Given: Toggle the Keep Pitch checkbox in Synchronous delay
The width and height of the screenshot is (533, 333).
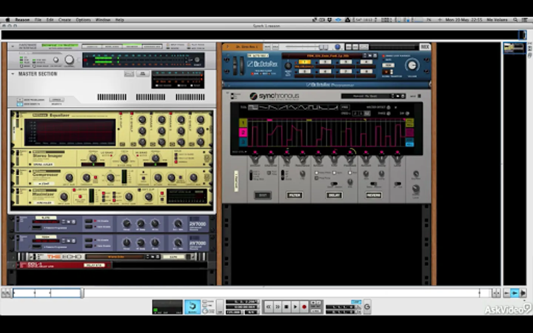Looking at the screenshot, I should point(317,173).
